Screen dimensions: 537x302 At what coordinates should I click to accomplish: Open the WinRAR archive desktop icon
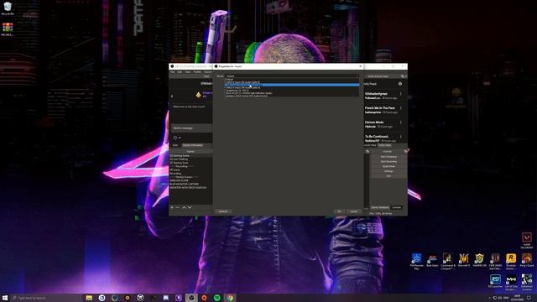[x=8, y=29]
